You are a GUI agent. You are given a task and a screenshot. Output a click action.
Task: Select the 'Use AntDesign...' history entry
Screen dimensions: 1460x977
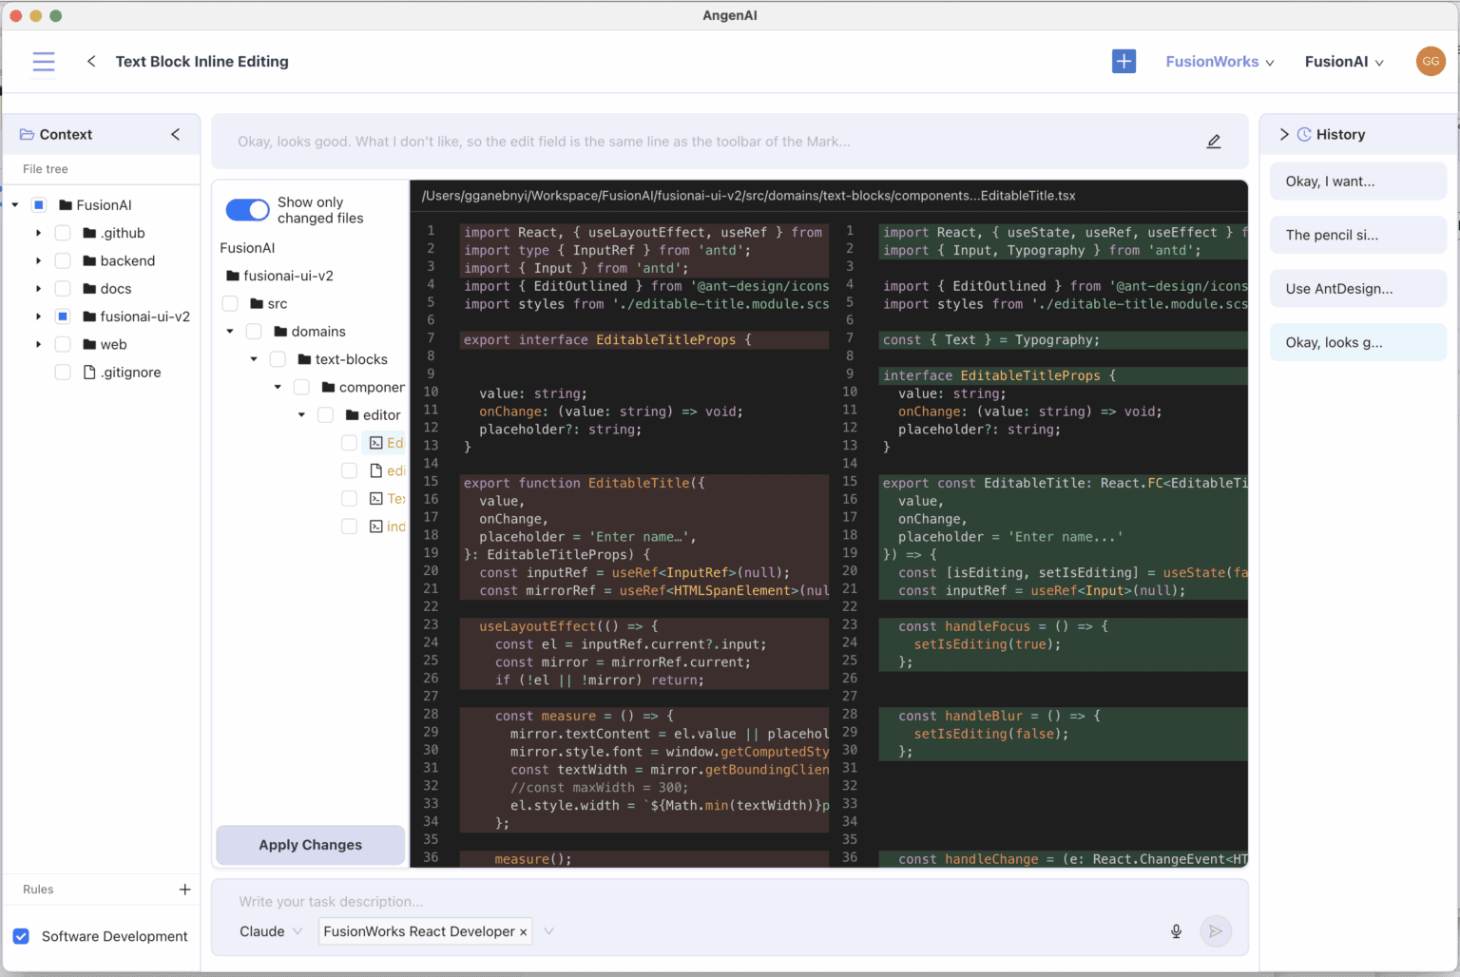tap(1357, 288)
